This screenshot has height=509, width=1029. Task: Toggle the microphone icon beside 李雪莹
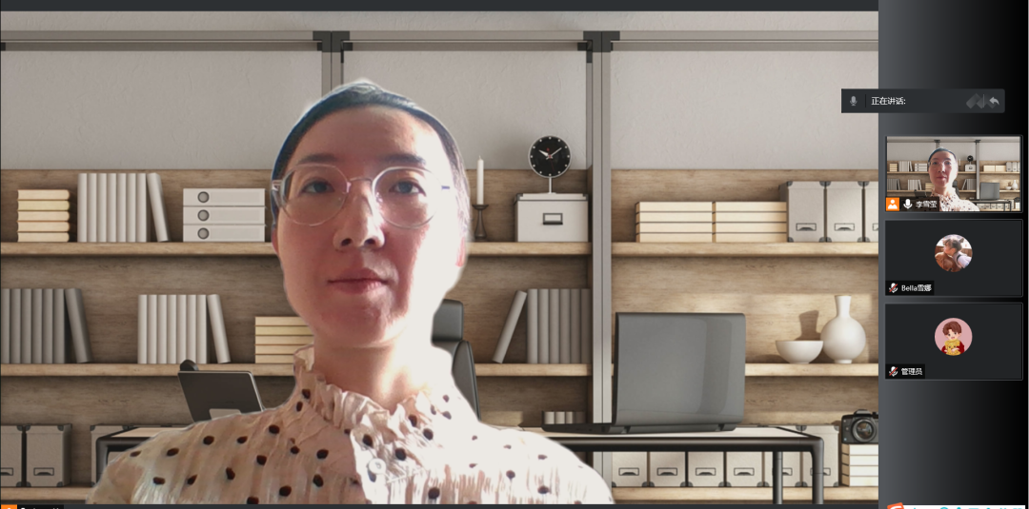907,204
